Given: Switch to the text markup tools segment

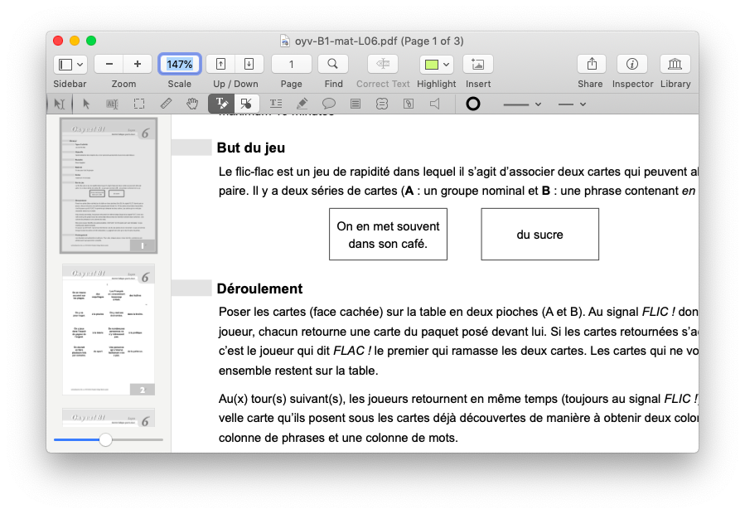Looking at the screenshot, I should [x=221, y=104].
